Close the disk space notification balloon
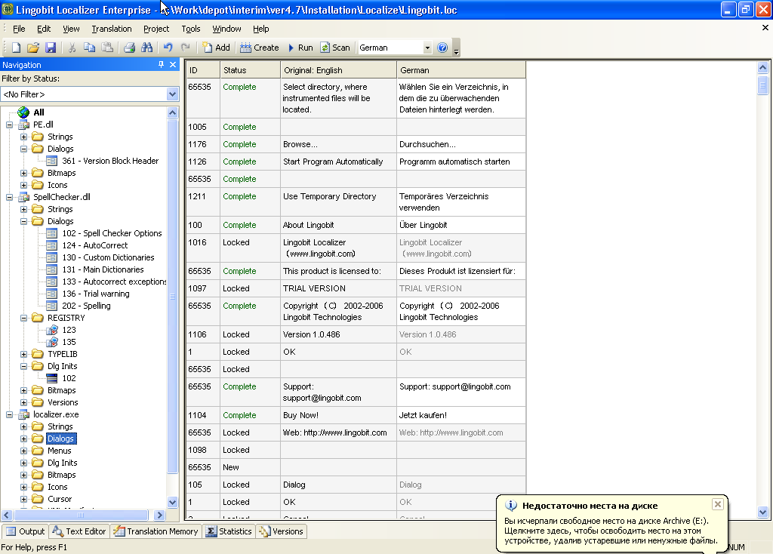This screenshot has width=773, height=554. click(x=718, y=503)
